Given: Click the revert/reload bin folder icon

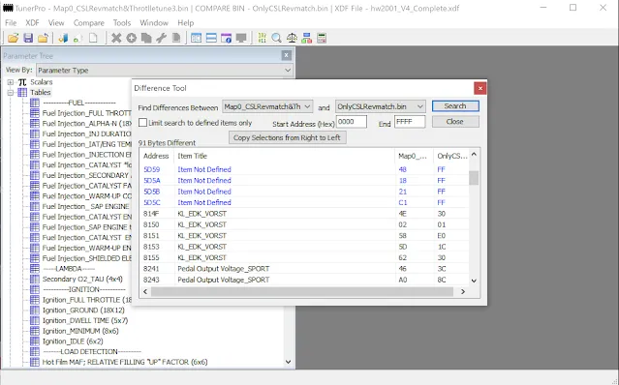Looking at the screenshot, I should [43, 38].
